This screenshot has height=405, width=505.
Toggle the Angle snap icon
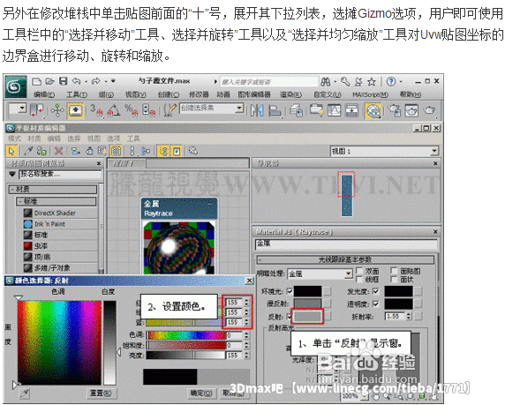(x=114, y=110)
